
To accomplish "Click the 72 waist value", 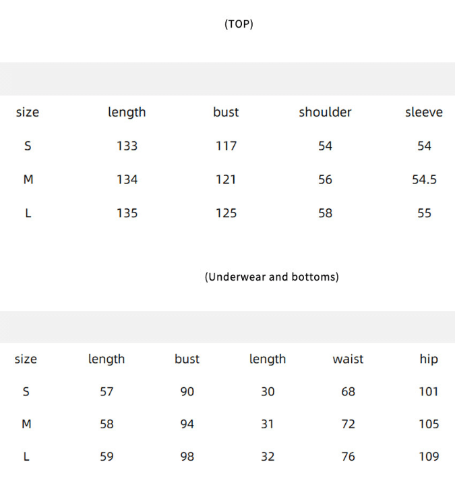I will 348,424.
